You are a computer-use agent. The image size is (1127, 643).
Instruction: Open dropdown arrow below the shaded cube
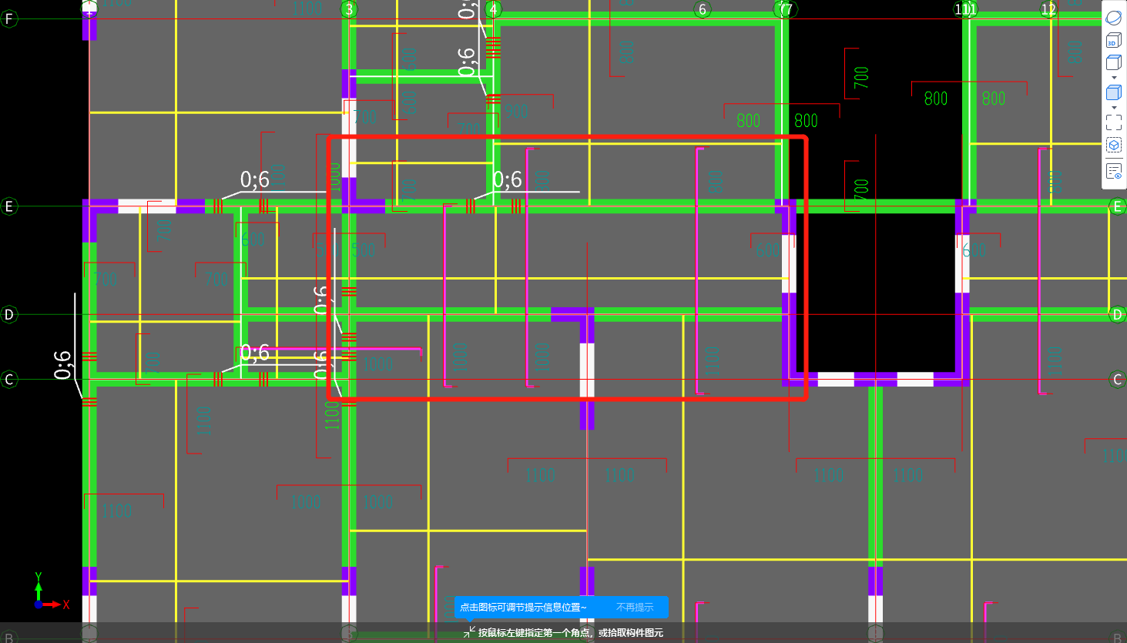click(x=1114, y=108)
